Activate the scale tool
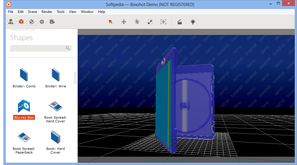The height and width of the screenshot is (165, 297). coord(150,22)
